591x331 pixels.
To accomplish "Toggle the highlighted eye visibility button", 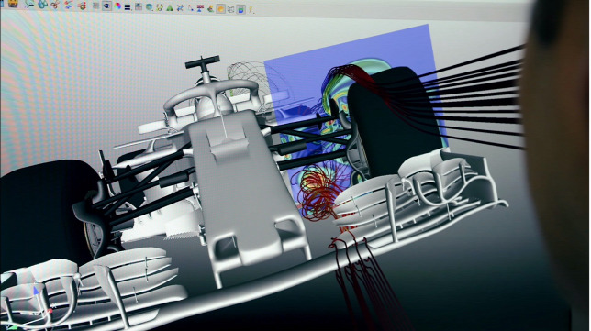I will click(106, 6).
